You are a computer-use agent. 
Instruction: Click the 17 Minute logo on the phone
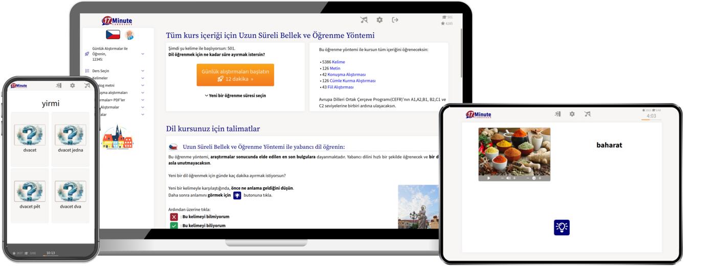(x=18, y=85)
